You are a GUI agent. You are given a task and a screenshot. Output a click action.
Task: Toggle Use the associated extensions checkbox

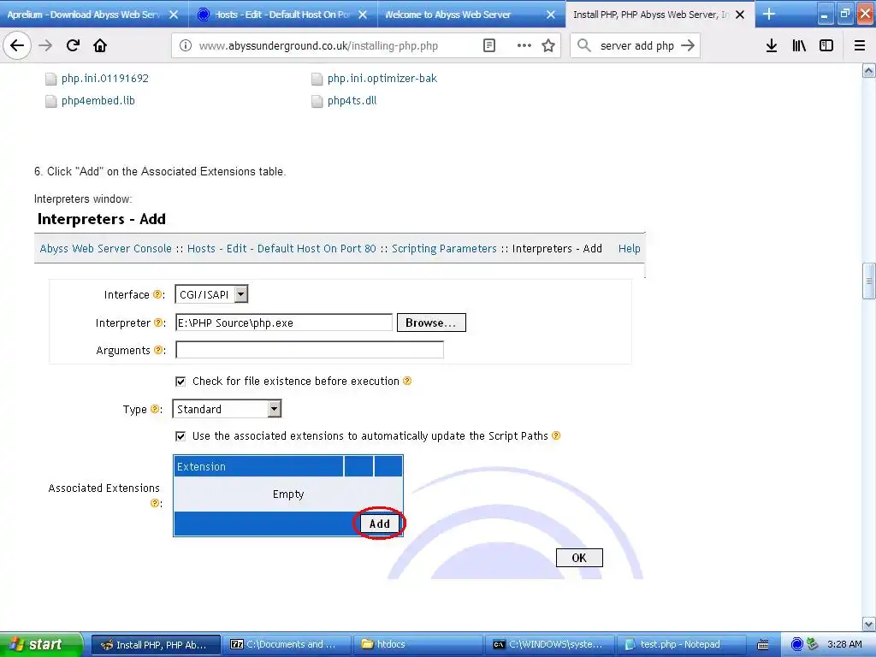(181, 436)
